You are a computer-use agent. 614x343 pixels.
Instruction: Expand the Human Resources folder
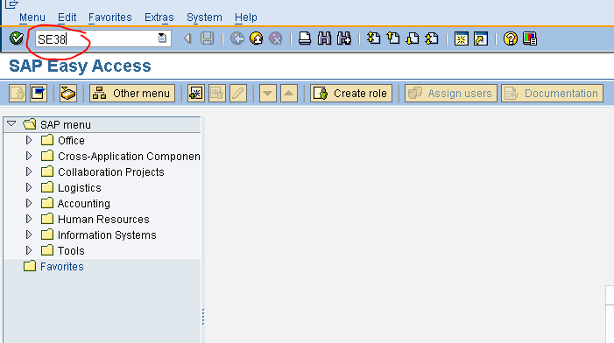point(29,219)
